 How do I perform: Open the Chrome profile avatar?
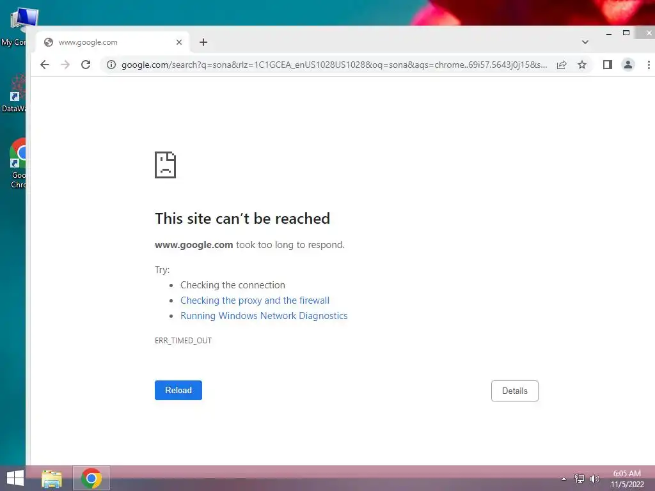coord(628,65)
